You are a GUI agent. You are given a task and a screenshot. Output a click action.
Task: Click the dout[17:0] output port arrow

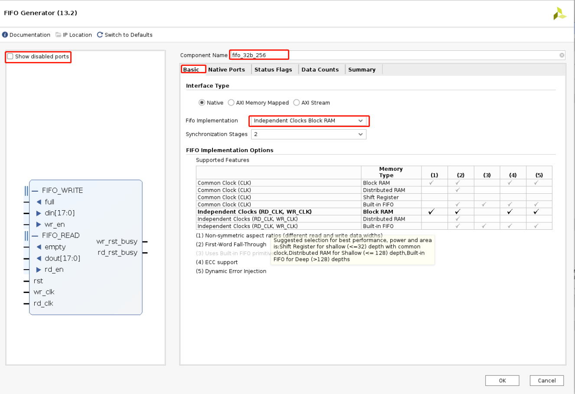pyautogui.click(x=38, y=258)
